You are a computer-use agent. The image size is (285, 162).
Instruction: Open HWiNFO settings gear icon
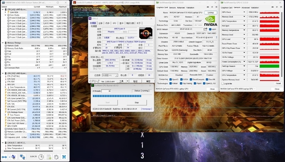[56, 157]
